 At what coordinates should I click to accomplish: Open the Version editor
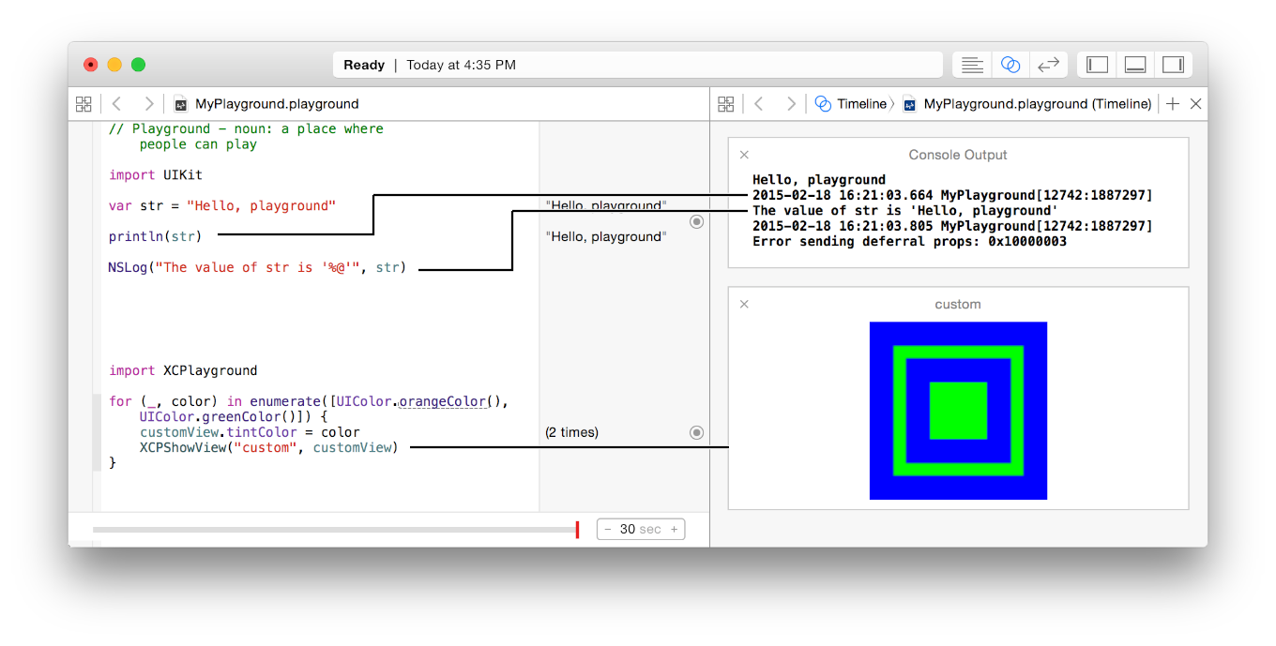point(1048,65)
